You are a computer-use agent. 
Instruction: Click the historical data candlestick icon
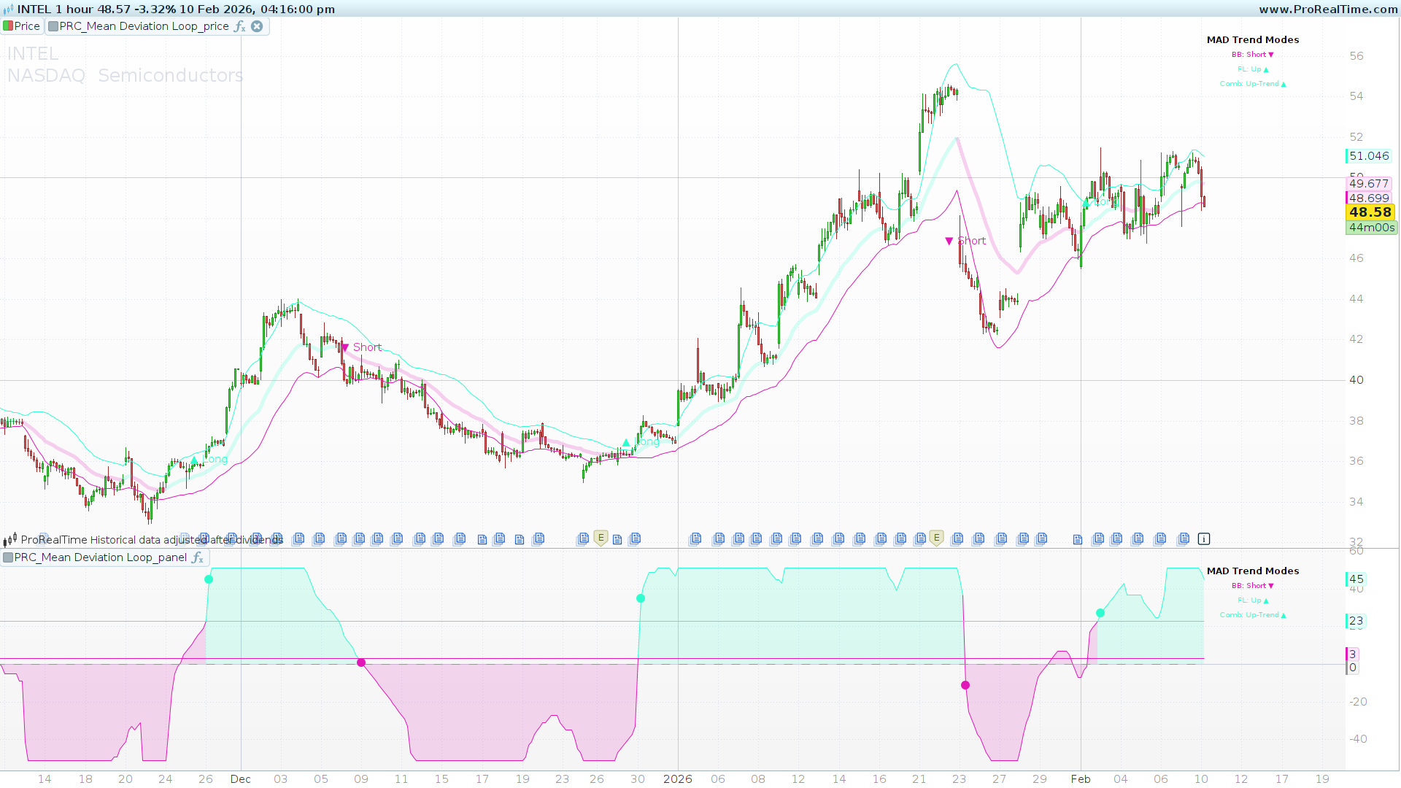click(x=9, y=540)
